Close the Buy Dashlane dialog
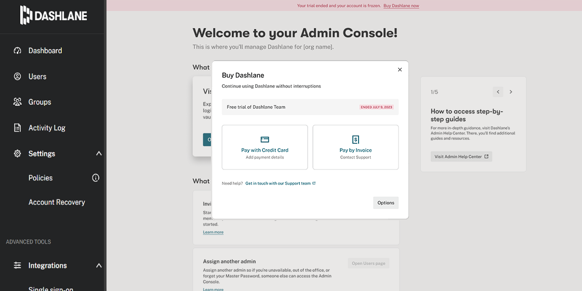Screen dimensions: 582x291 pos(400,70)
